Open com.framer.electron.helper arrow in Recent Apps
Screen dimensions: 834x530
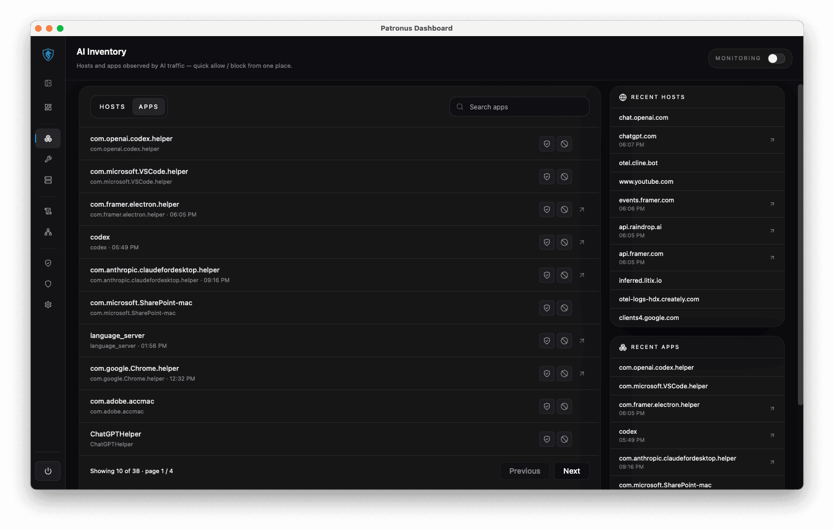click(x=772, y=409)
